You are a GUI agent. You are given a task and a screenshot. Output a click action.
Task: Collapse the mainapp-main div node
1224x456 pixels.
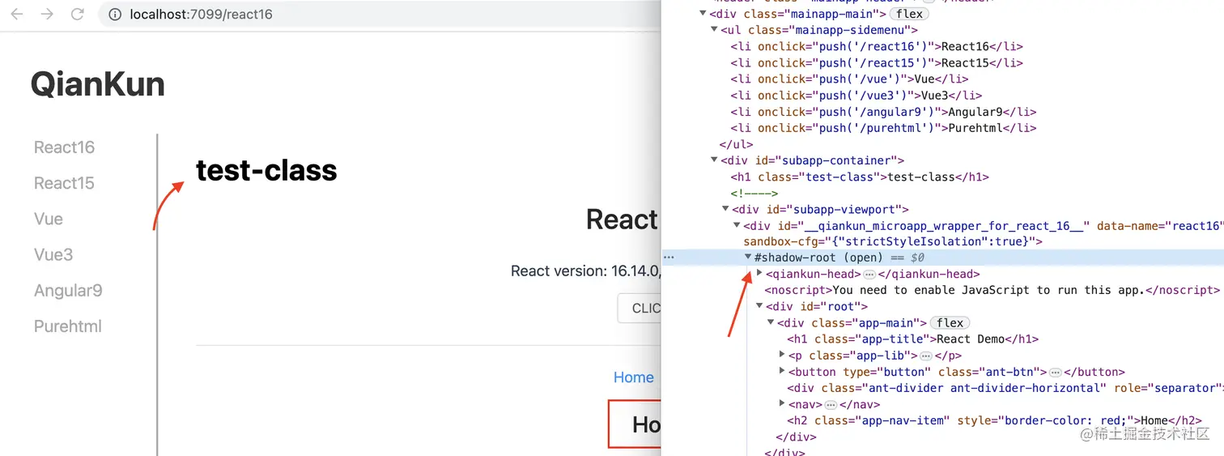tap(703, 14)
